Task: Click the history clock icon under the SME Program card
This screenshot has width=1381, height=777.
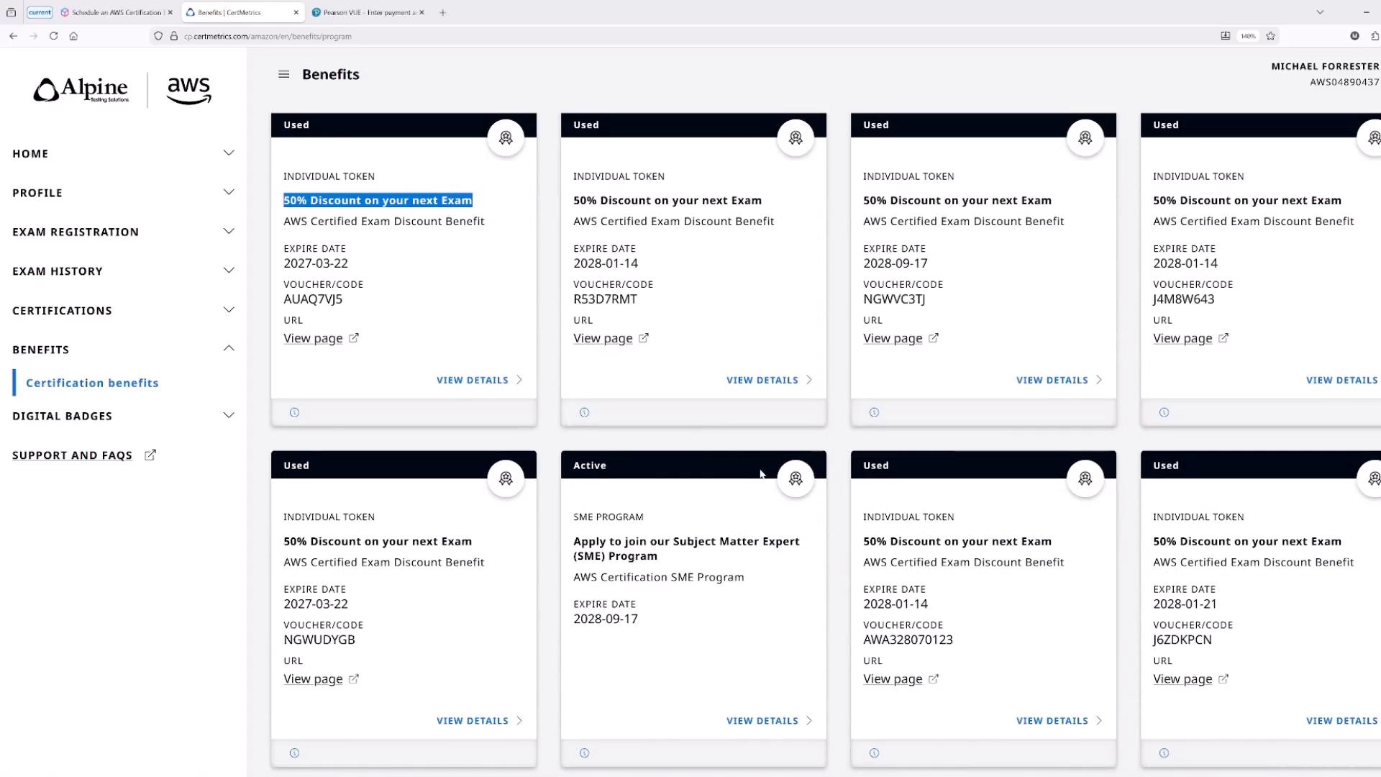Action: (x=584, y=753)
